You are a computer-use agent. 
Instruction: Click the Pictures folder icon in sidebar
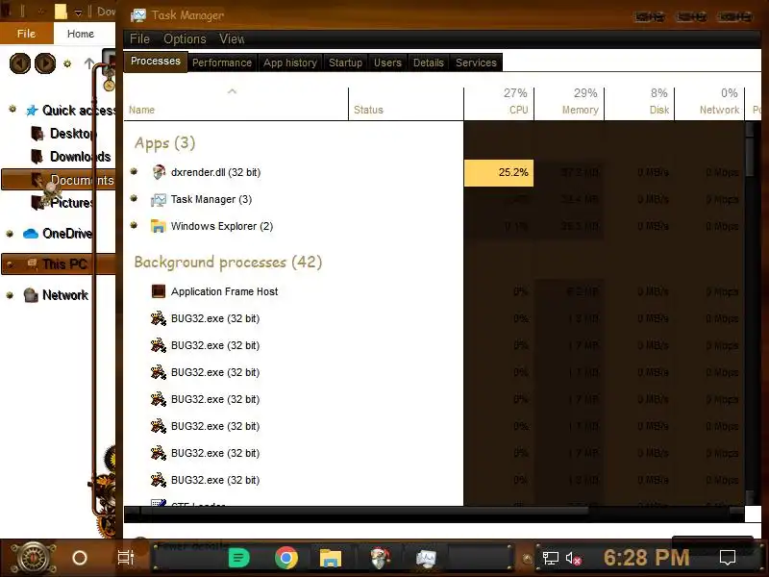(x=37, y=202)
